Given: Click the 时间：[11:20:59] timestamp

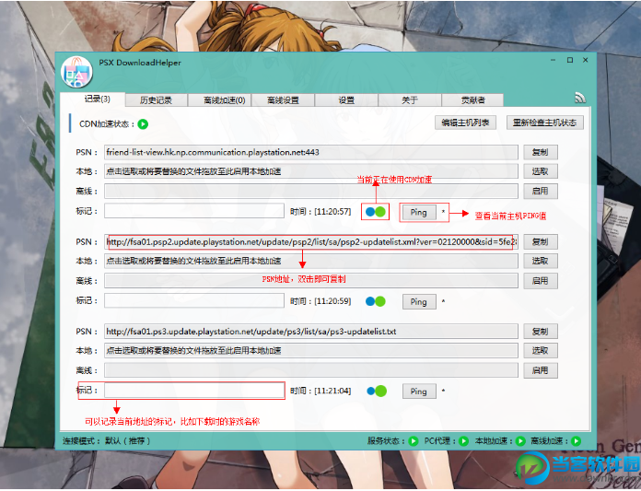Looking at the screenshot, I should point(320,301).
